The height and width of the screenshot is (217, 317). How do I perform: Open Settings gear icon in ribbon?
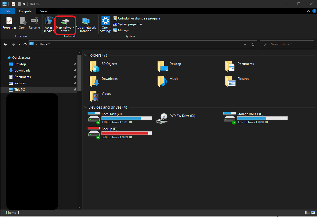tap(106, 21)
